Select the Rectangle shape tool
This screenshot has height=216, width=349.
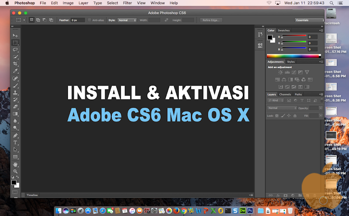pos(15,157)
